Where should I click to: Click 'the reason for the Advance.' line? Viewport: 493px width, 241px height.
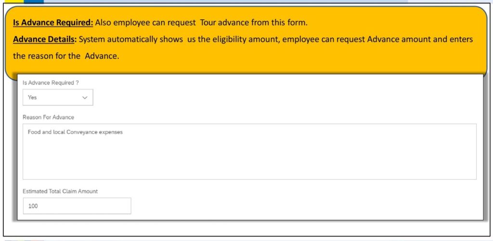(x=66, y=57)
